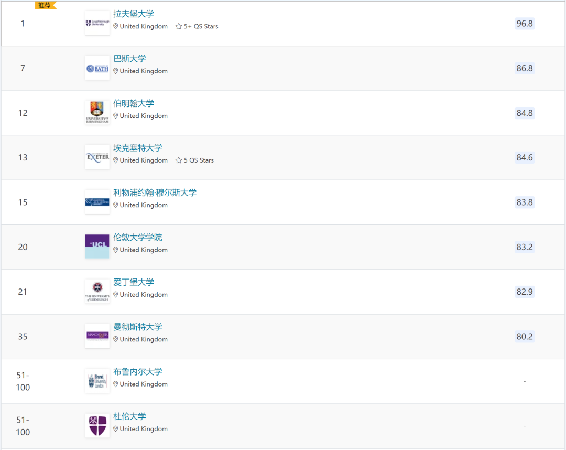The image size is (566, 450).
Task: Click United Kingdom text under 曼彻斯特大学
Action: pyautogui.click(x=144, y=339)
